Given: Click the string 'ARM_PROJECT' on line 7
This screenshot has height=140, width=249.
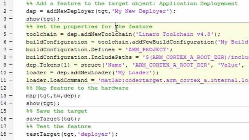Looking at the screenshot, I should pyautogui.click(x=147, y=50).
